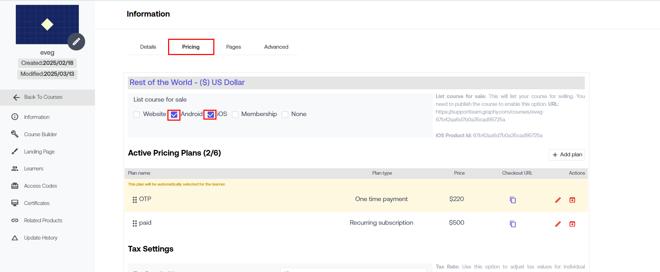
Task: Uncheck the iOS checkbox
Action: coord(210,115)
